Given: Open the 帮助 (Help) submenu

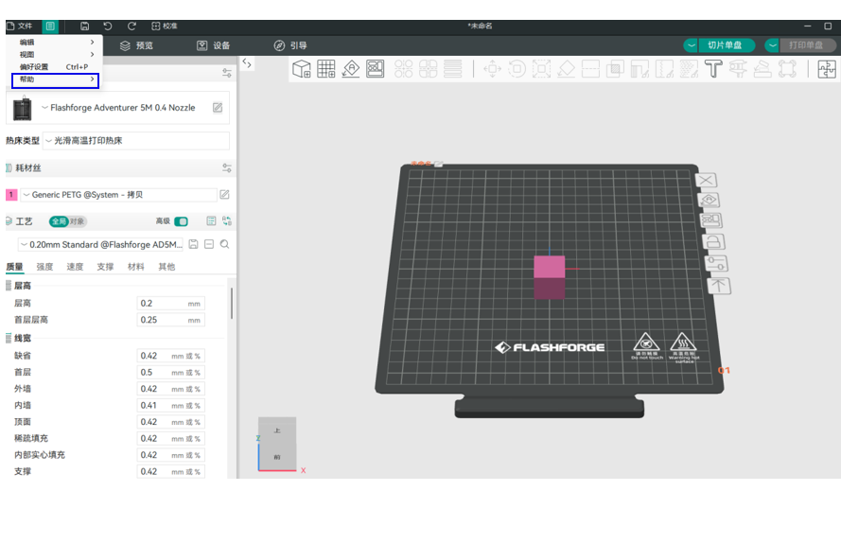Looking at the screenshot, I should click(54, 79).
